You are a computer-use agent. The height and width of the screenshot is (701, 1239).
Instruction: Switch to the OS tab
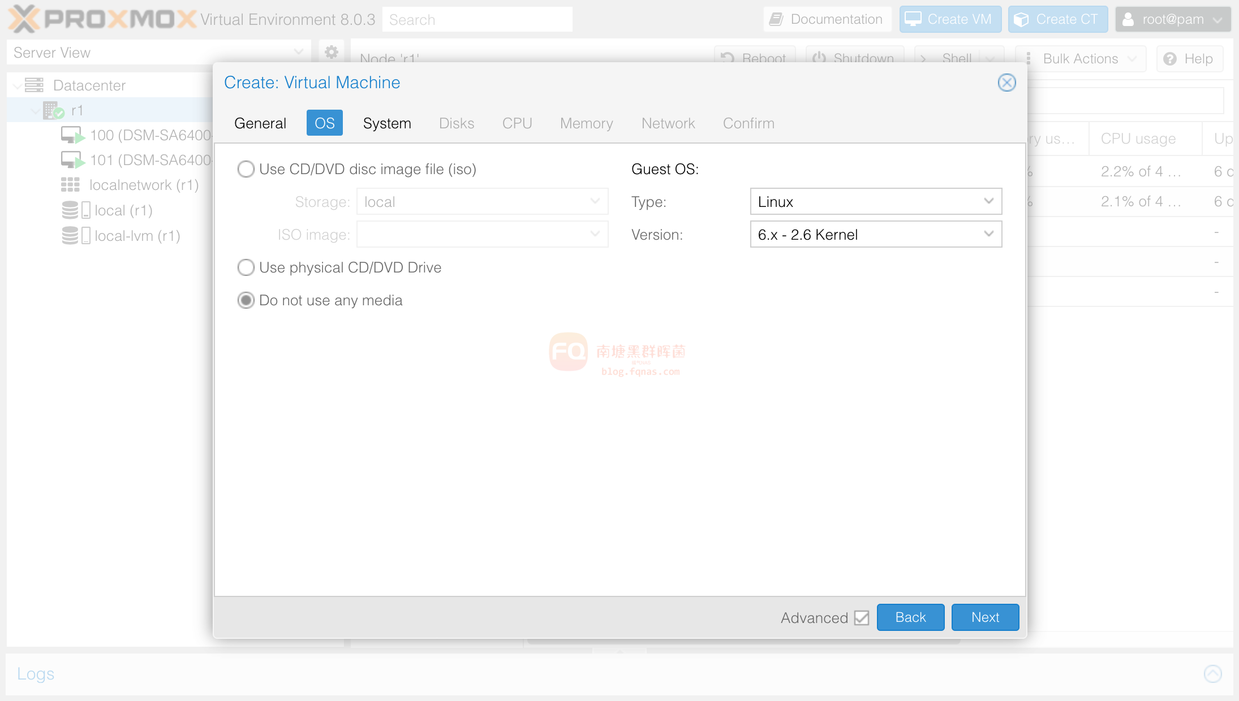click(325, 123)
